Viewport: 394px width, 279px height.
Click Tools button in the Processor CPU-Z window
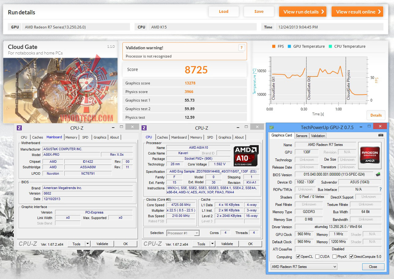[x=201, y=244]
